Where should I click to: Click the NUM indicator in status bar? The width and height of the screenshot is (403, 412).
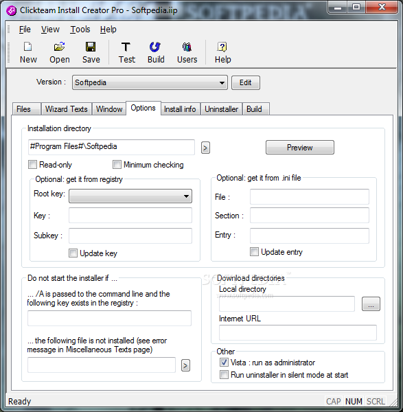coord(354,401)
